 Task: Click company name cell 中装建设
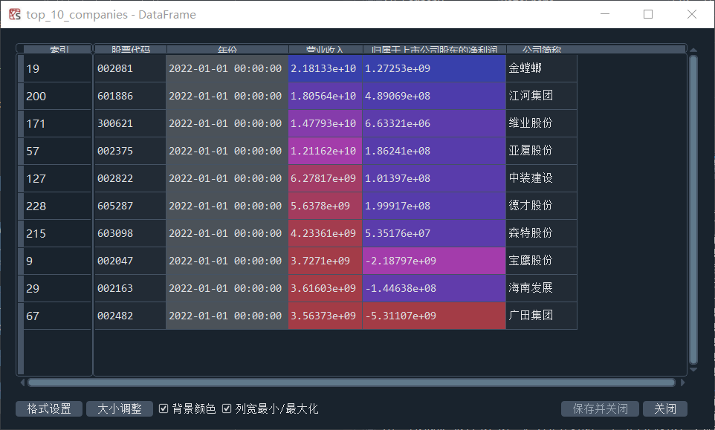click(x=541, y=178)
